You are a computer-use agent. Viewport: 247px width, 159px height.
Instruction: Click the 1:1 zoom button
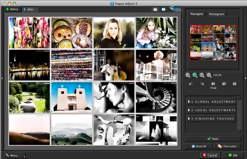click(x=209, y=75)
